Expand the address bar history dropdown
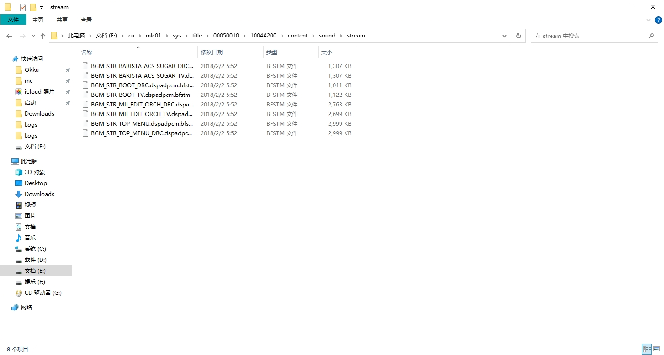Image resolution: width=664 pixels, height=355 pixels. tap(505, 36)
